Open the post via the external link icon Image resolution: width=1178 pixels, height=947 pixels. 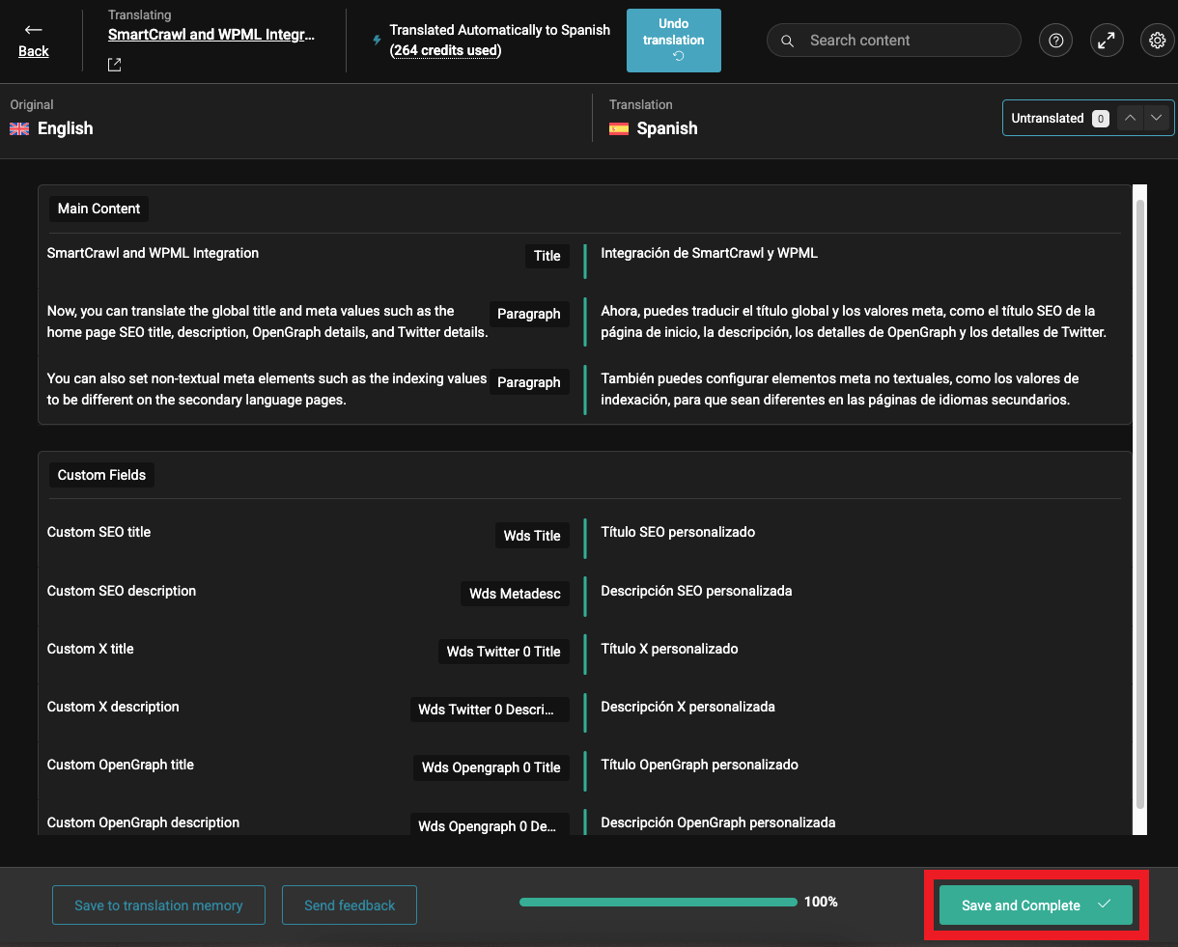click(113, 64)
